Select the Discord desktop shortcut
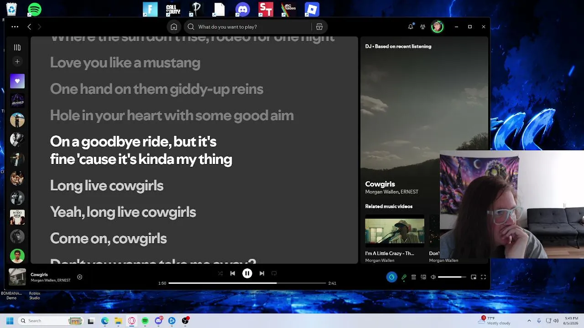 (x=243, y=9)
